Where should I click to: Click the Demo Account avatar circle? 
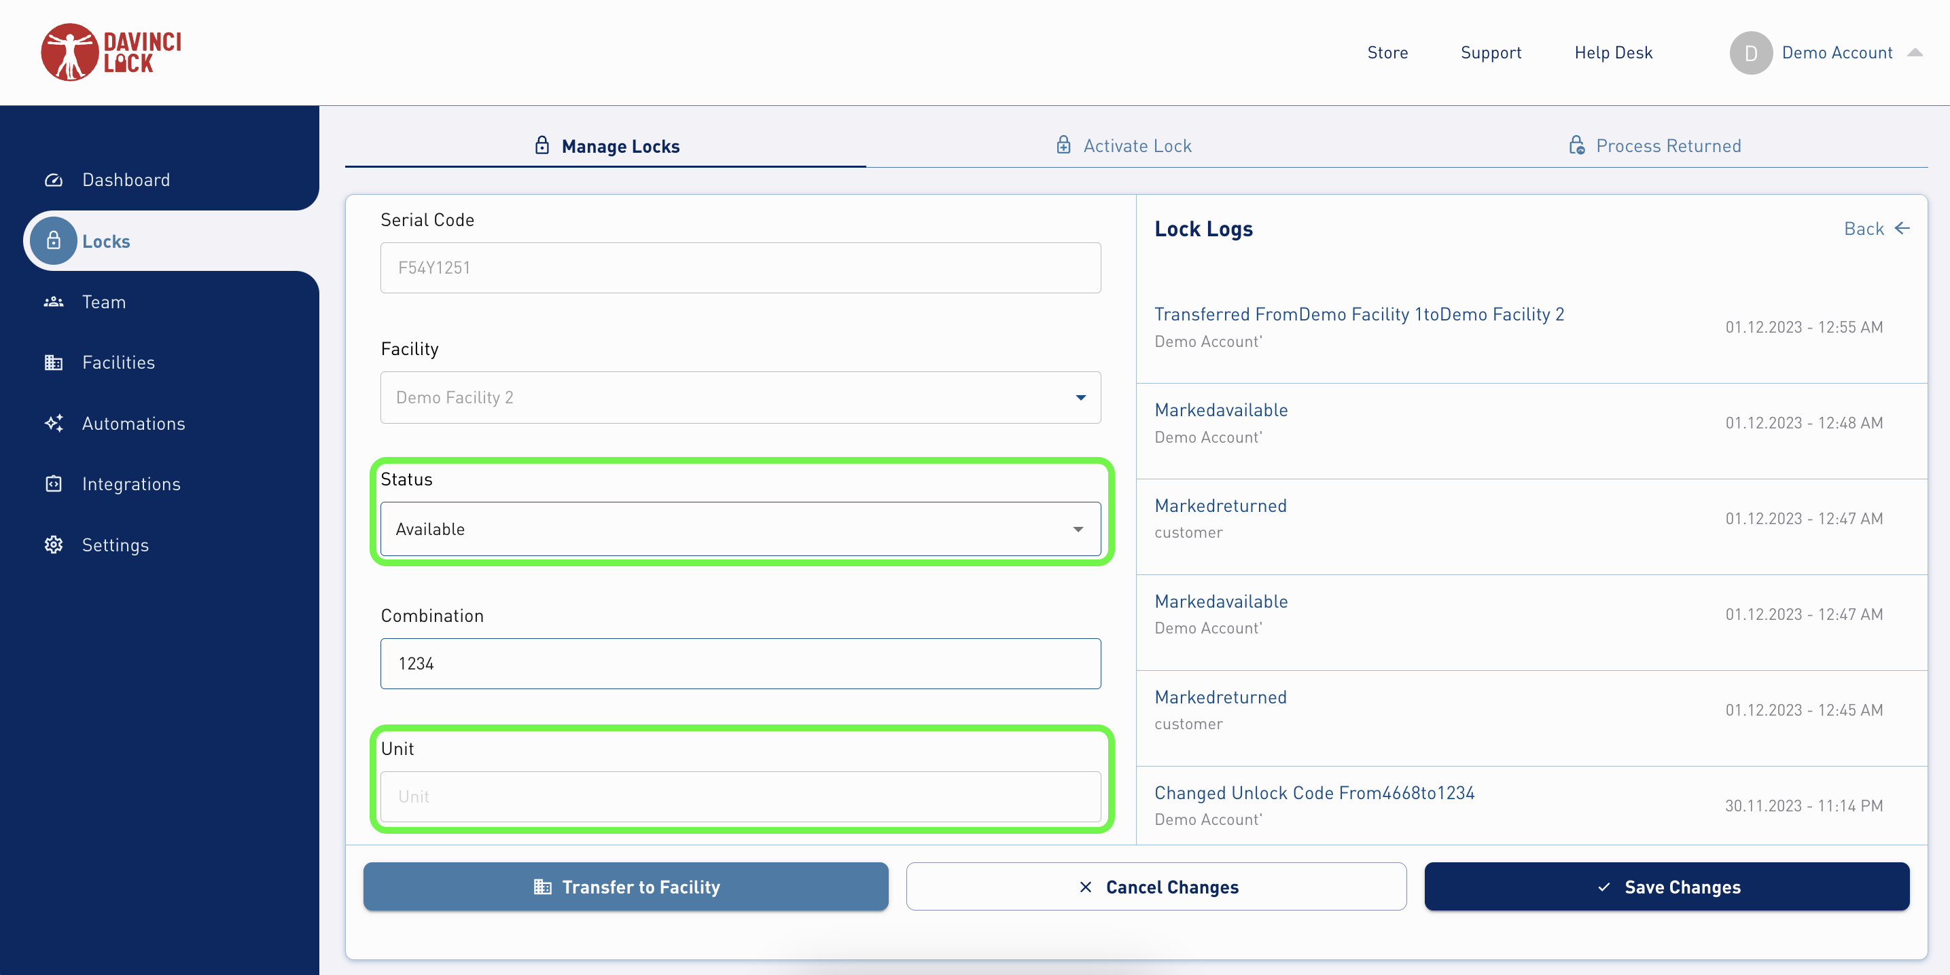tap(1750, 52)
